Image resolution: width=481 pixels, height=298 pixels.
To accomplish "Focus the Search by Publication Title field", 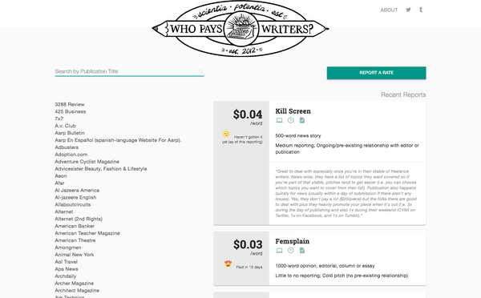I will 129,71.
